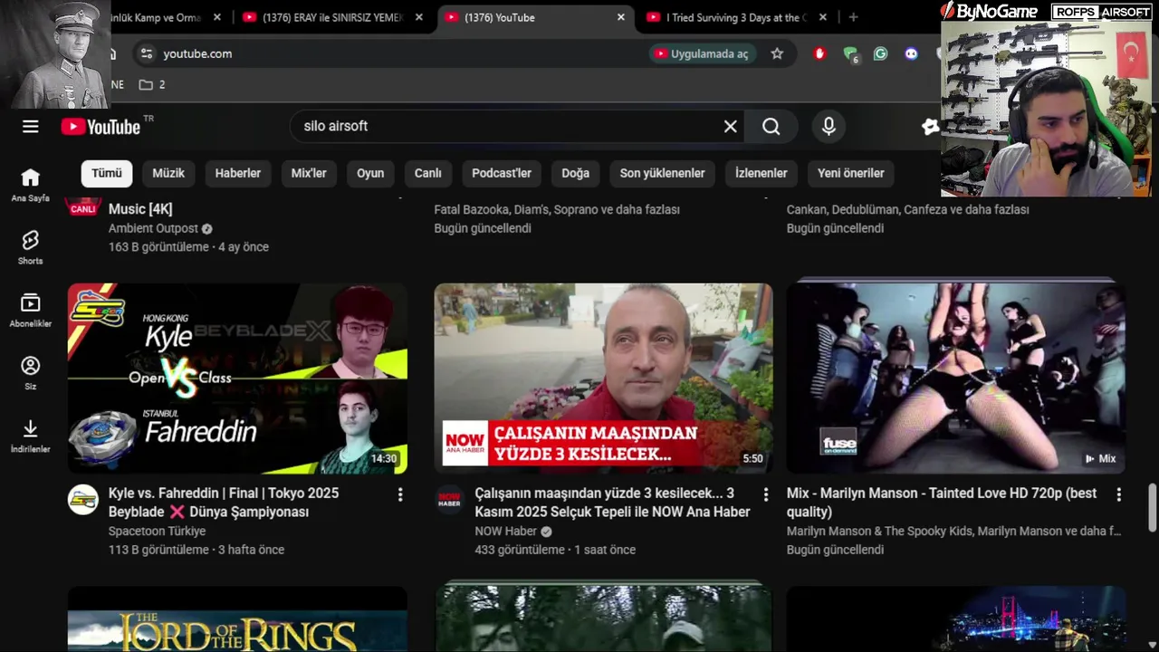Screen dimensions: 1159x652
Task: Open NOW Haber channel avatar
Action: pyautogui.click(x=449, y=500)
